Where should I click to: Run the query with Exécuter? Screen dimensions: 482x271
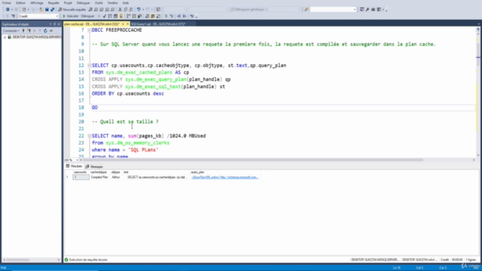(x=71, y=17)
